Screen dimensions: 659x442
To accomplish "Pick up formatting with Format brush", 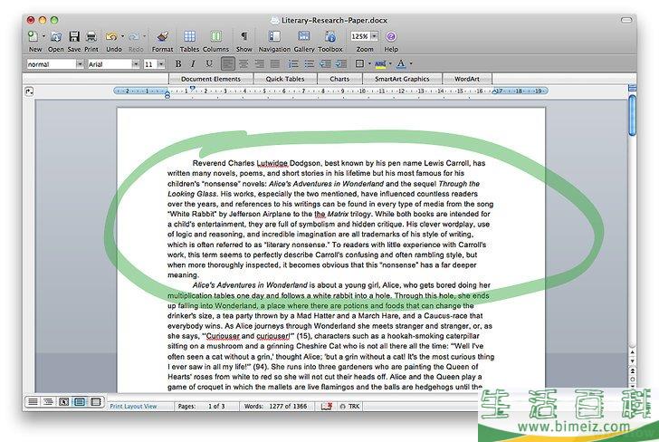I will tap(162, 36).
